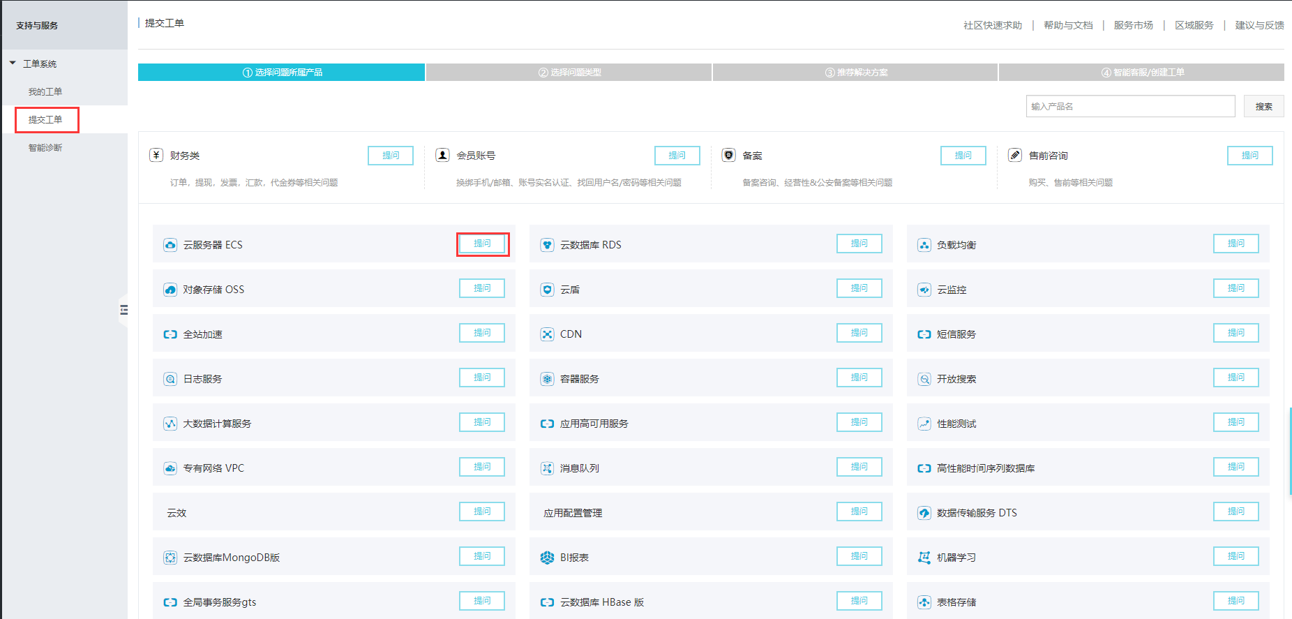Click 提问 for 售前咨询
The height and width of the screenshot is (619, 1292).
pos(1250,156)
